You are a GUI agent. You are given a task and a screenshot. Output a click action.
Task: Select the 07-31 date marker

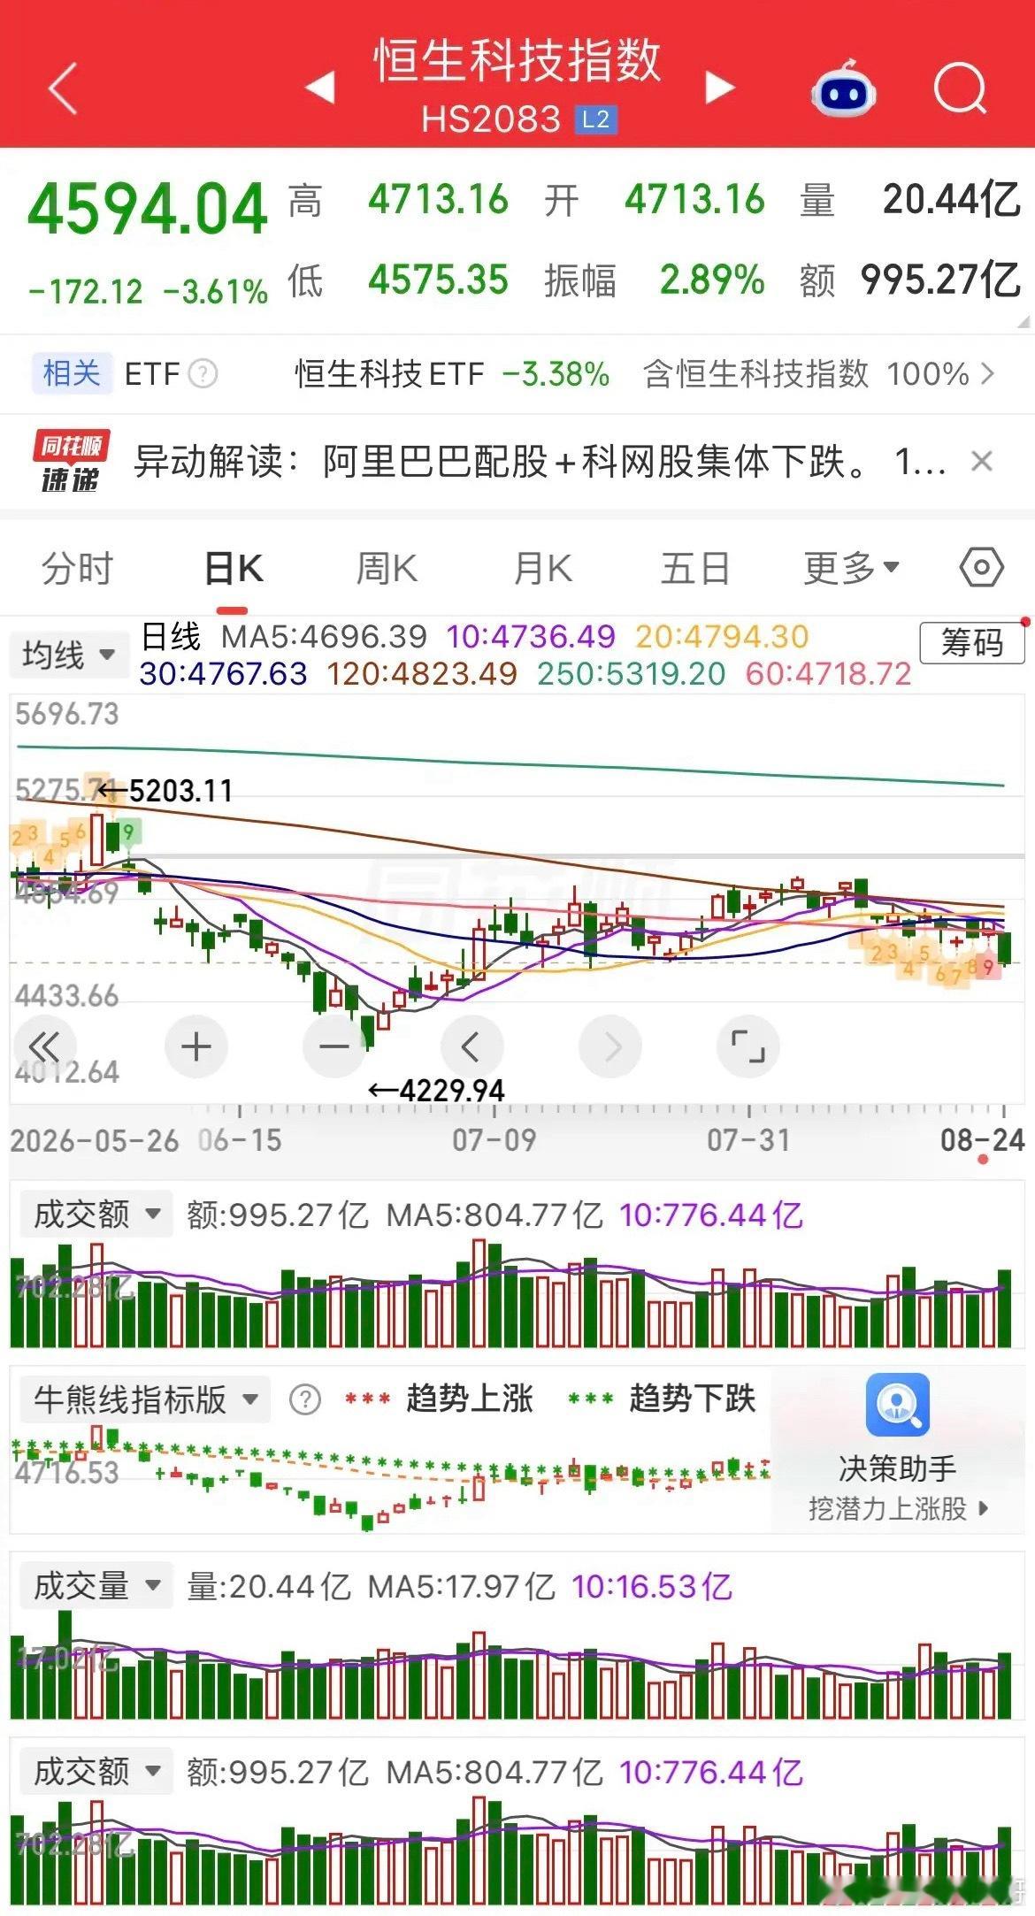coord(748,1139)
